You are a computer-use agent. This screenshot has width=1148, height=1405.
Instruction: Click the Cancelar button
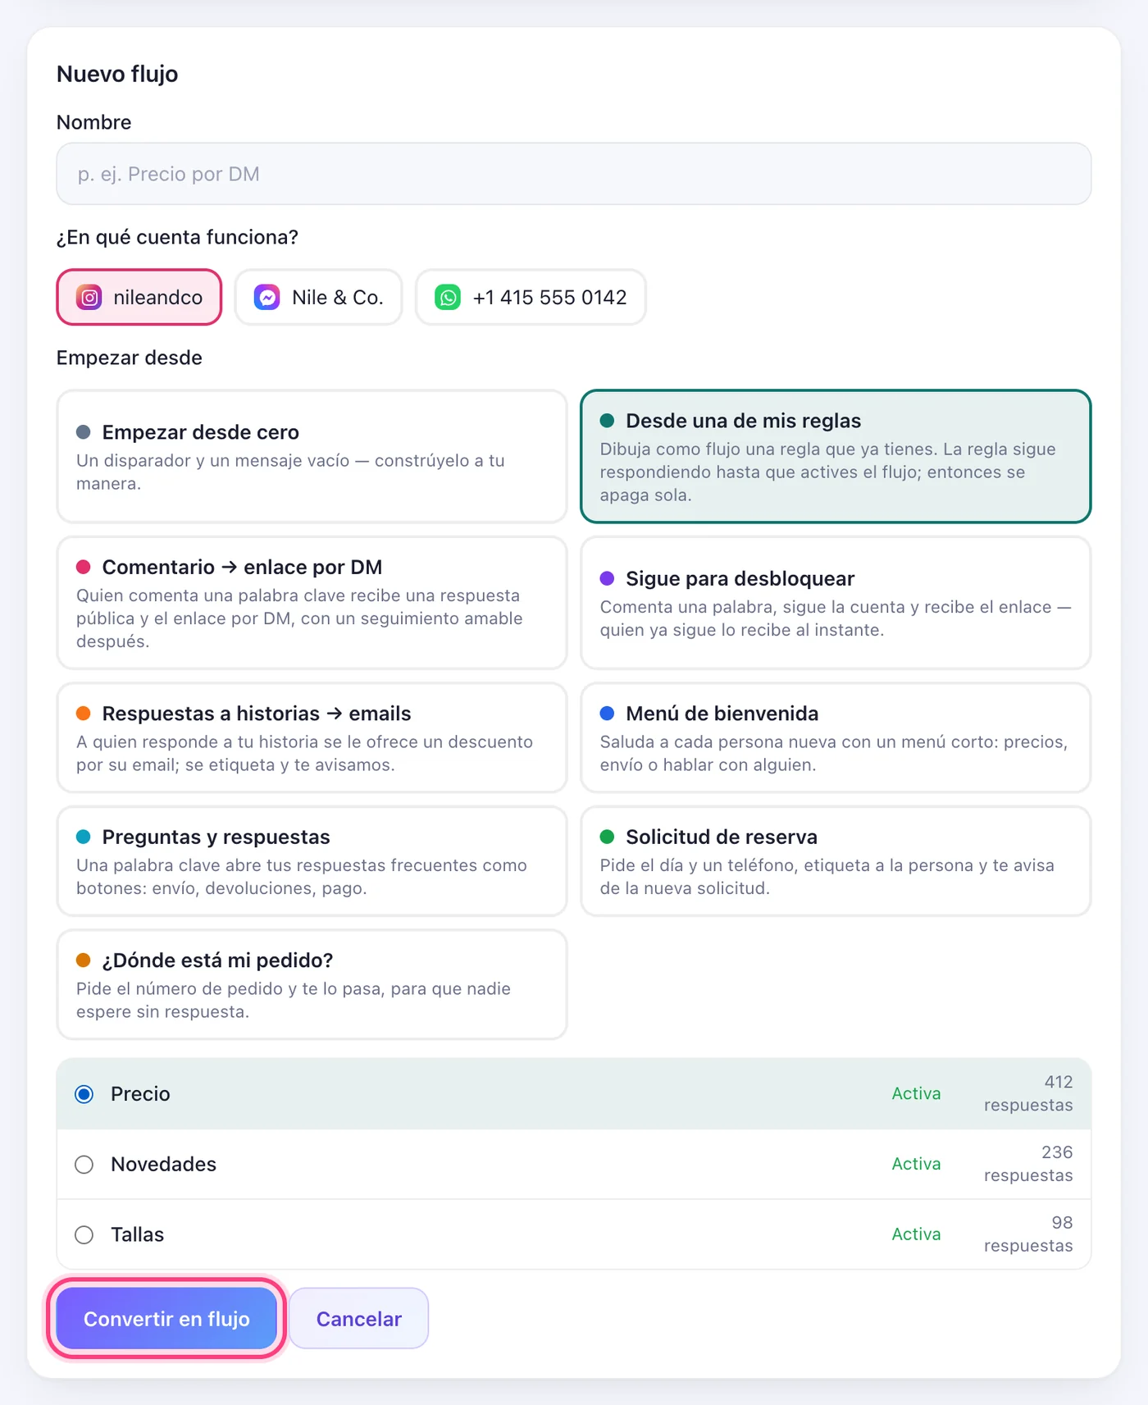pyautogui.click(x=358, y=1318)
